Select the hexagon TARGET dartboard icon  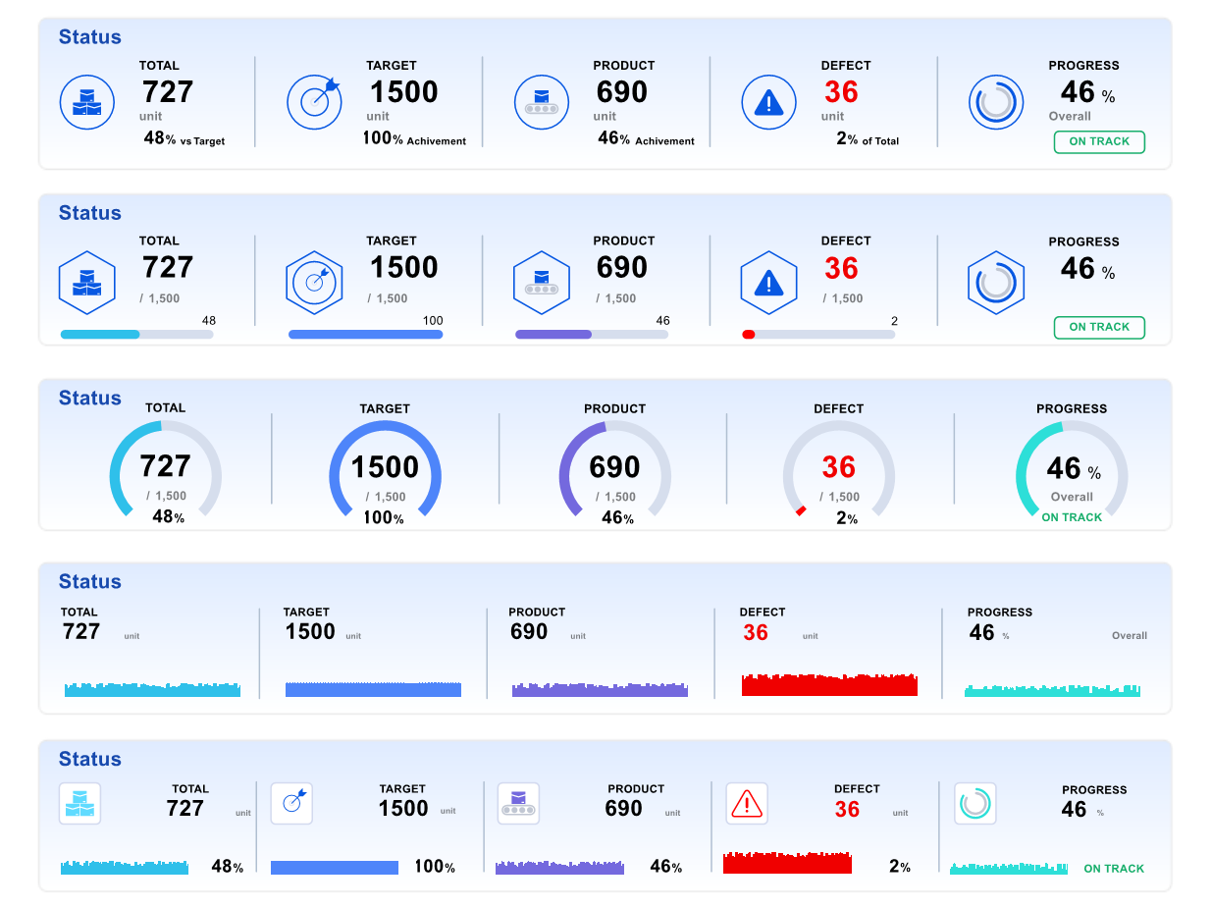coord(314,283)
